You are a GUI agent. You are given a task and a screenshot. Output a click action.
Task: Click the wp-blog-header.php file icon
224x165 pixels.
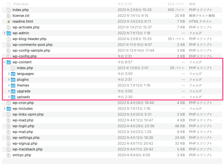tap(9, 39)
